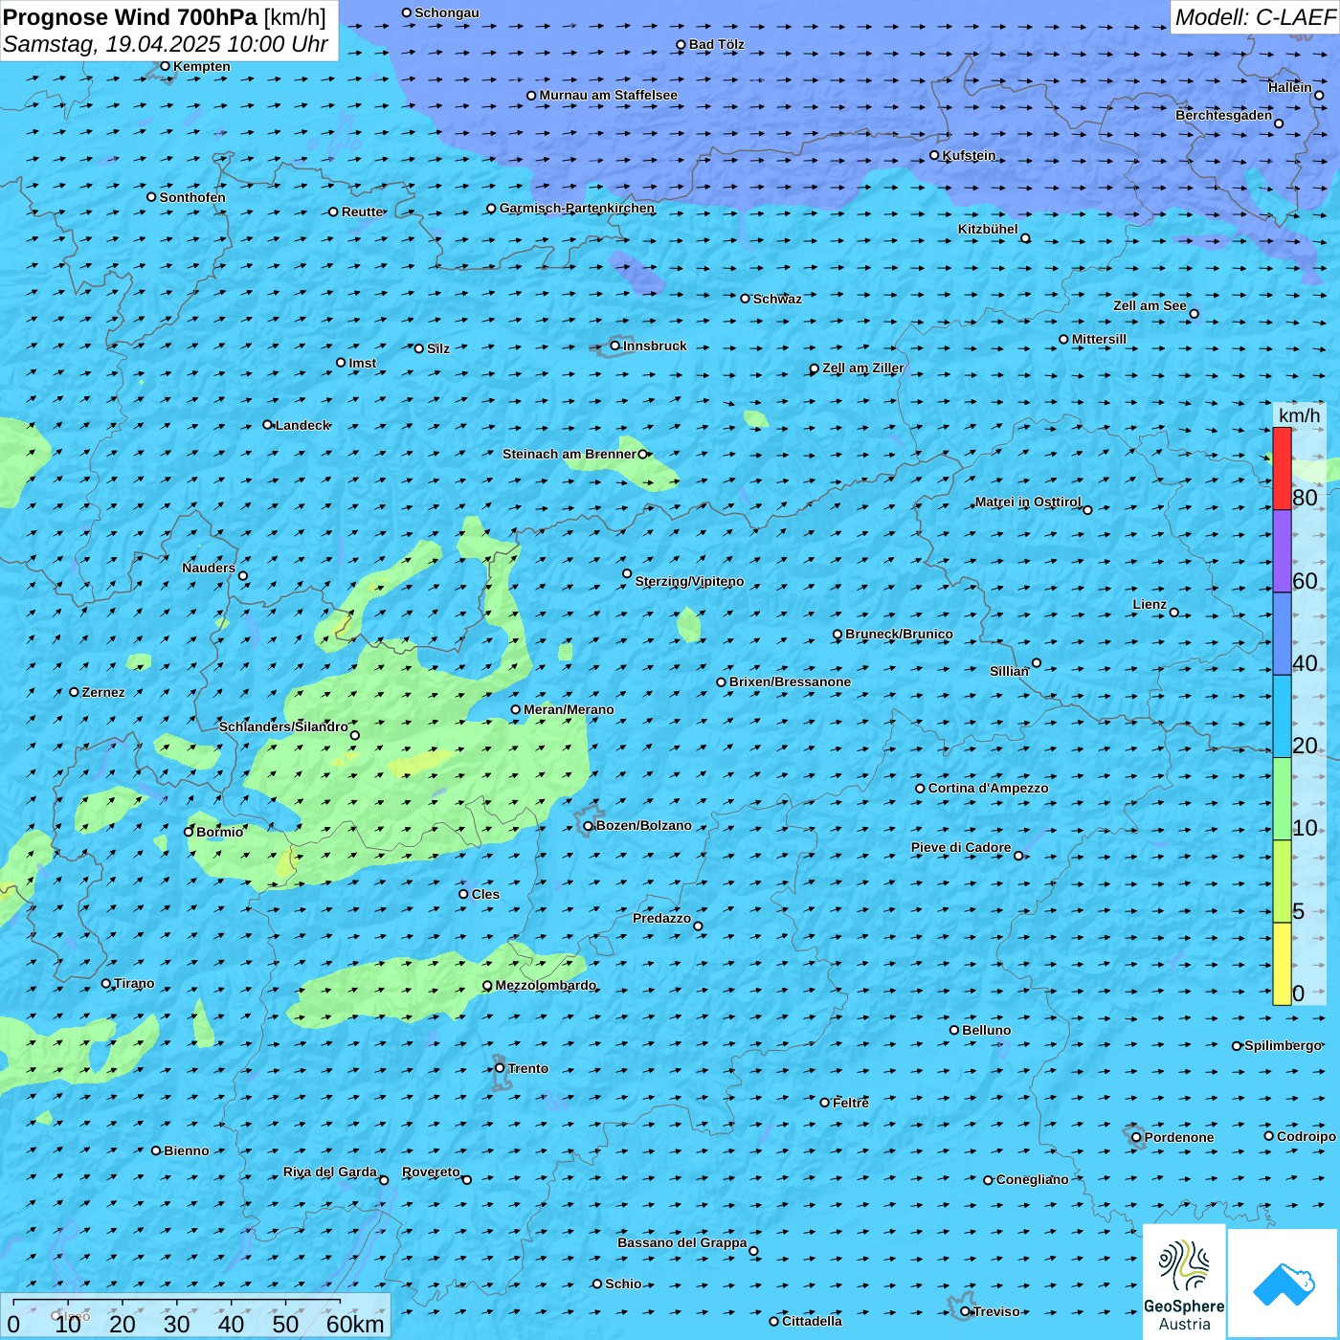Click the 'Codroipo' label
Screen dimensions: 1340x1340
pos(1306,1136)
